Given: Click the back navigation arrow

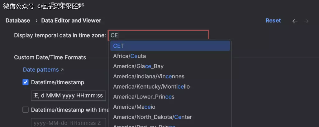Looking at the screenshot, I should click(x=295, y=21).
